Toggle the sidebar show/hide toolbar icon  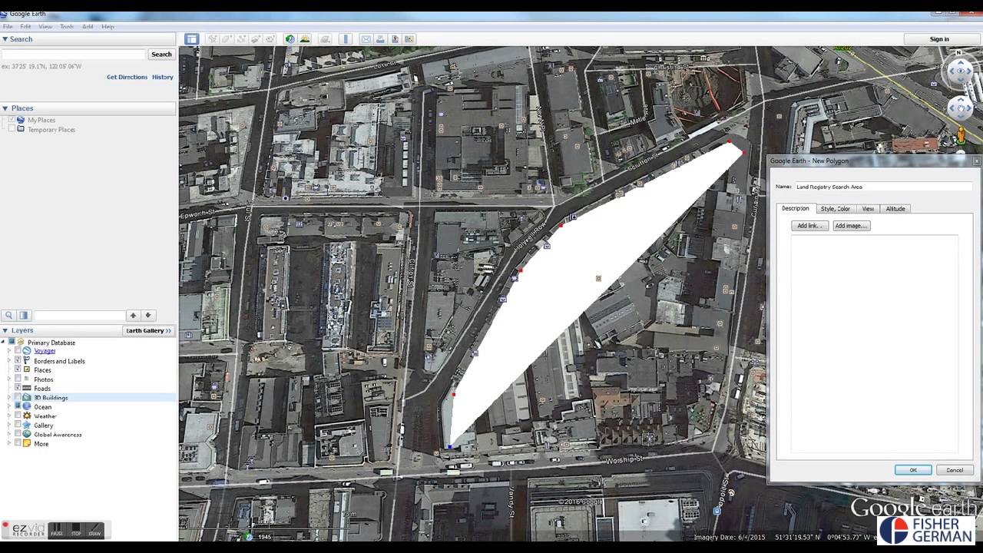click(x=192, y=39)
